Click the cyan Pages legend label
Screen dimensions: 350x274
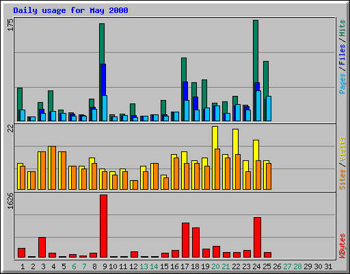pyautogui.click(x=342, y=84)
